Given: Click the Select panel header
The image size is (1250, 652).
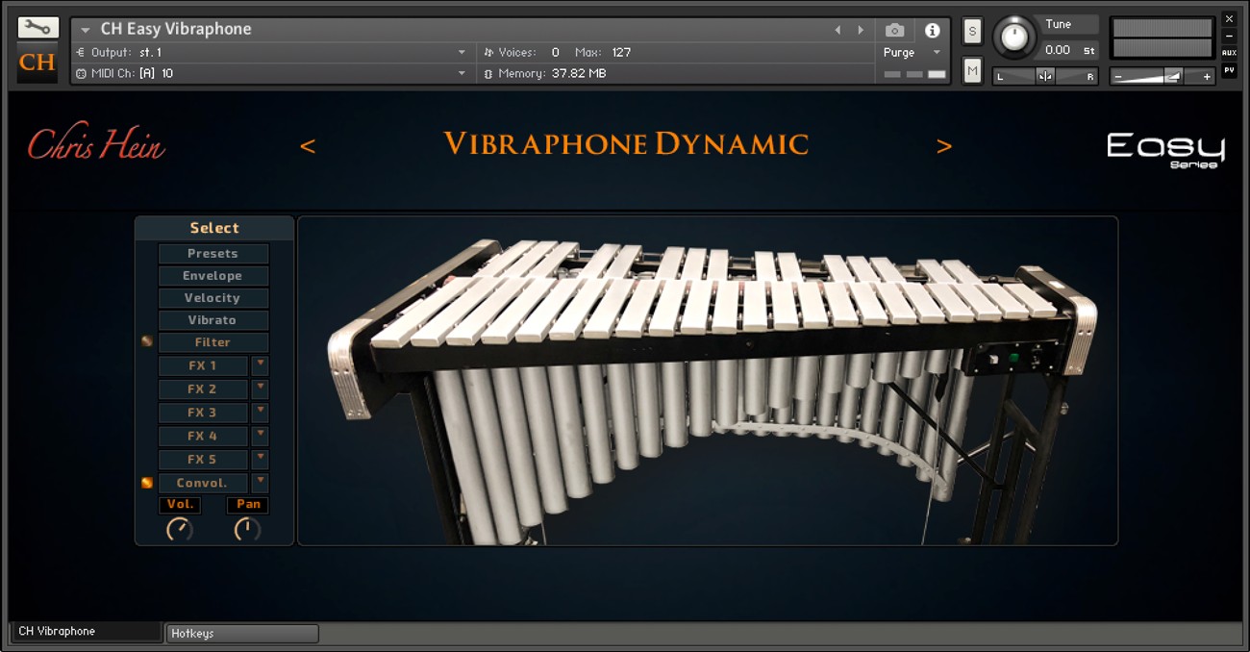Looking at the screenshot, I should click(214, 228).
